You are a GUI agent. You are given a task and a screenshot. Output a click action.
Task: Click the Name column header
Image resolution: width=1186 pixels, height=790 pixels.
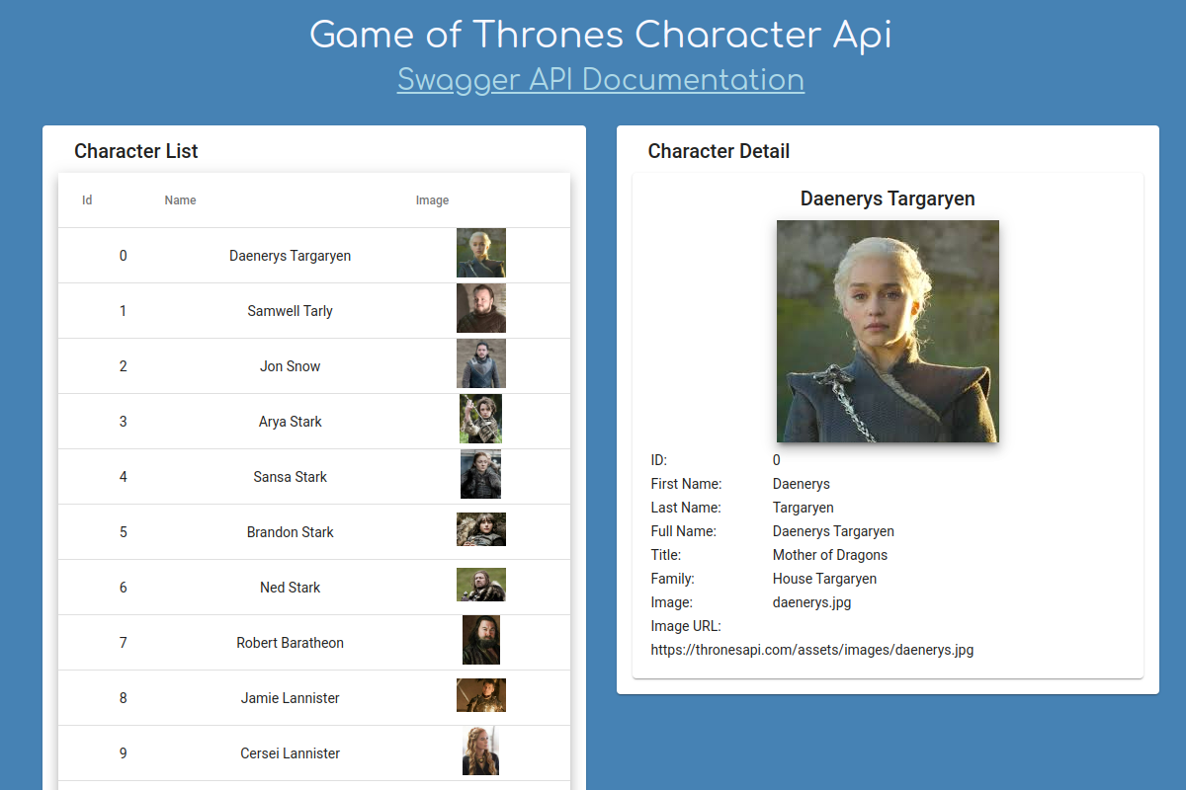click(180, 200)
